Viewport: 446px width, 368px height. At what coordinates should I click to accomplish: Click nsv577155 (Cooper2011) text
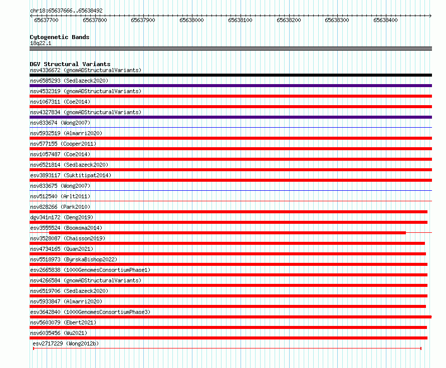click(x=63, y=144)
